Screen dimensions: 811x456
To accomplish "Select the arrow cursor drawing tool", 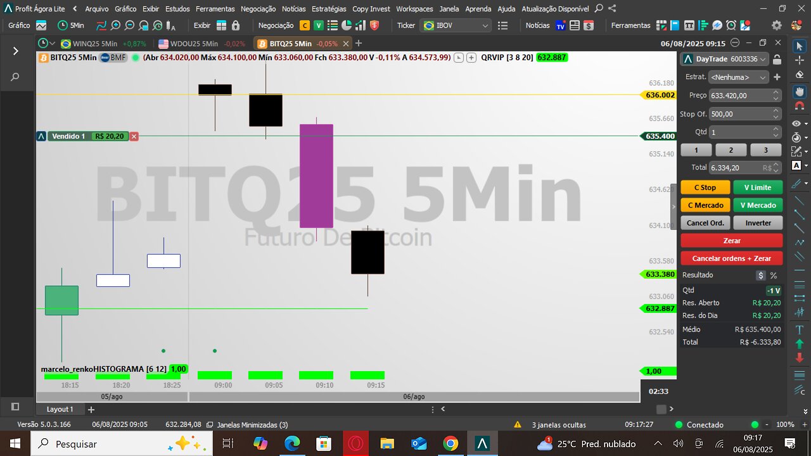I will point(799,46).
